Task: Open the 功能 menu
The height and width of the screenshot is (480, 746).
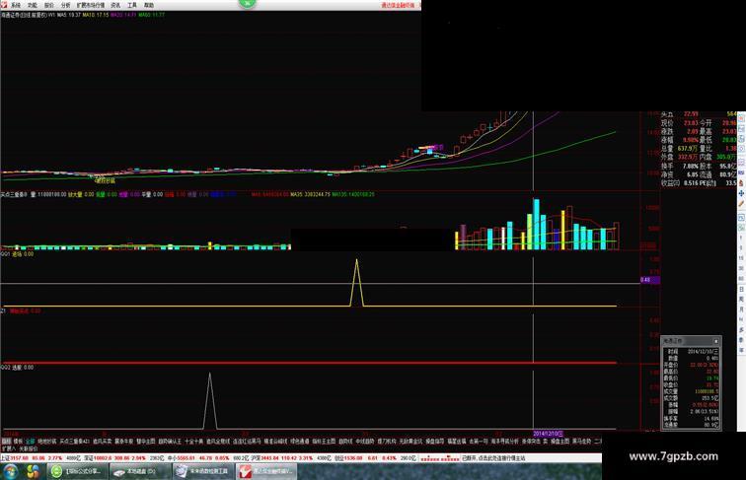Action: coord(32,5)
